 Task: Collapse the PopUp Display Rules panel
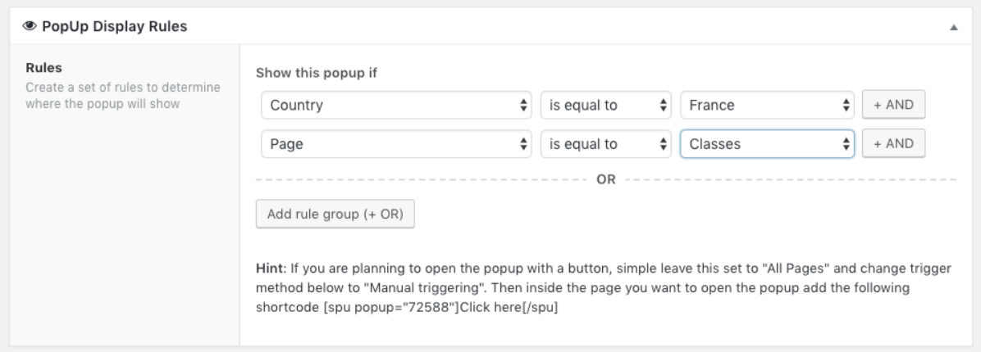954,27
